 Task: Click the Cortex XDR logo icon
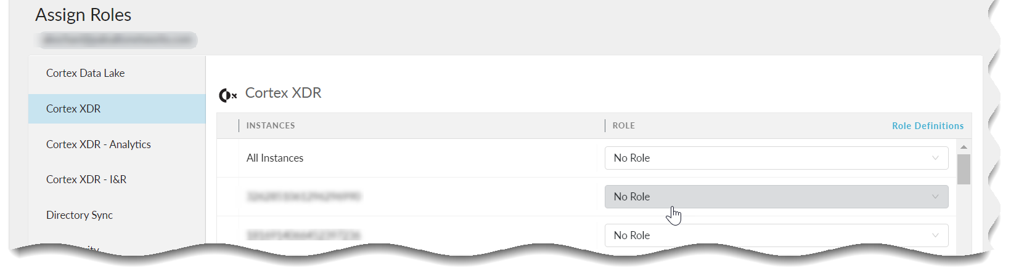(x=227, y=95)
